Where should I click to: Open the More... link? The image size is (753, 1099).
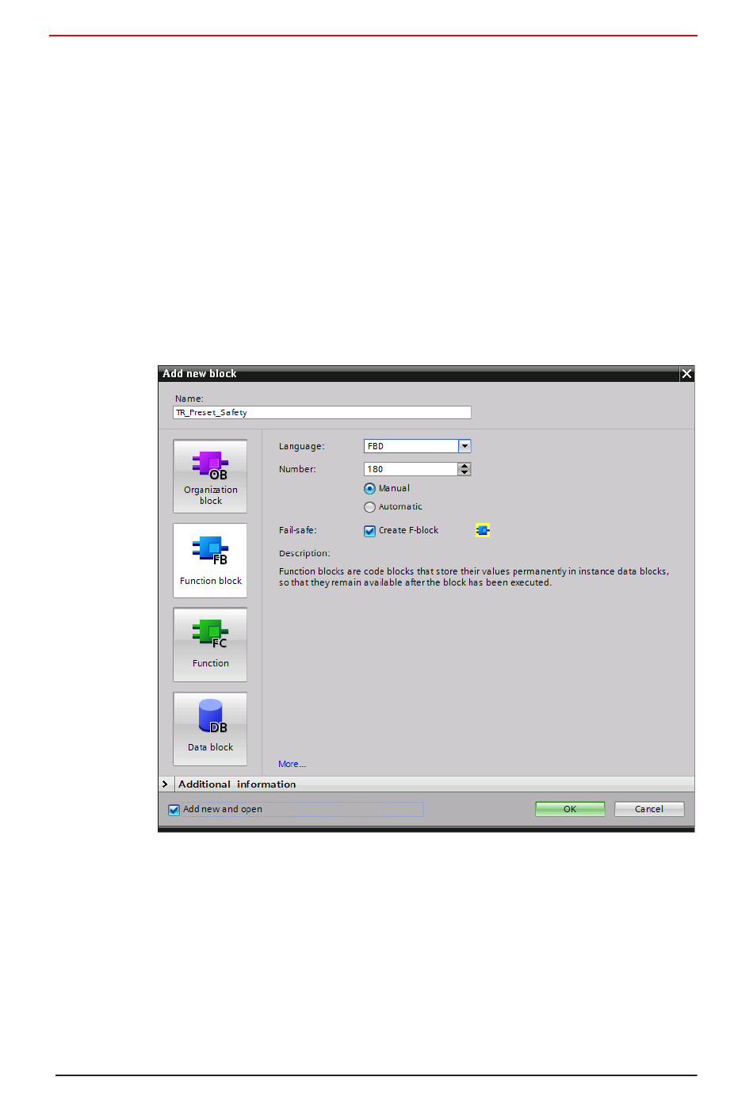point(292,764)
